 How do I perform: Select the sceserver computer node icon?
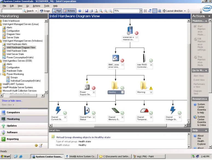click(x=130, y=30)
